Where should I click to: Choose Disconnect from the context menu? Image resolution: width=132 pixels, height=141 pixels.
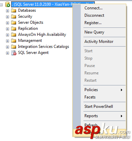coord(100,15)
